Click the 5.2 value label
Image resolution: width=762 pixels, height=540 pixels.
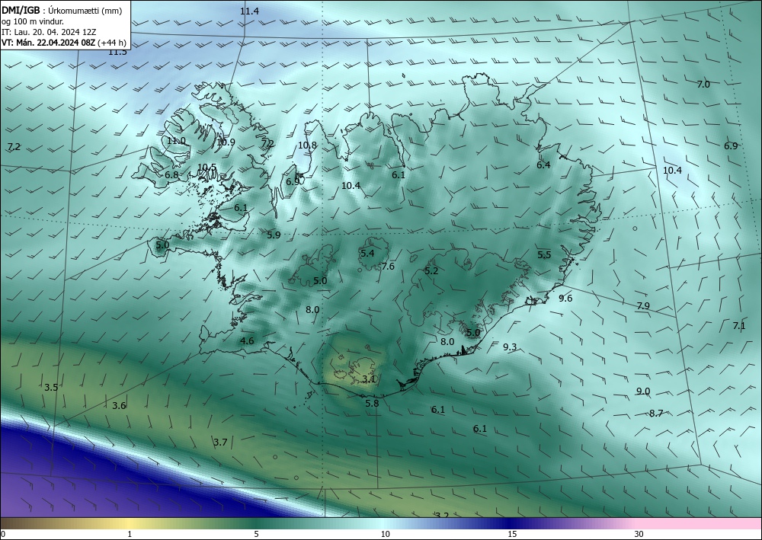pos(431,271)
